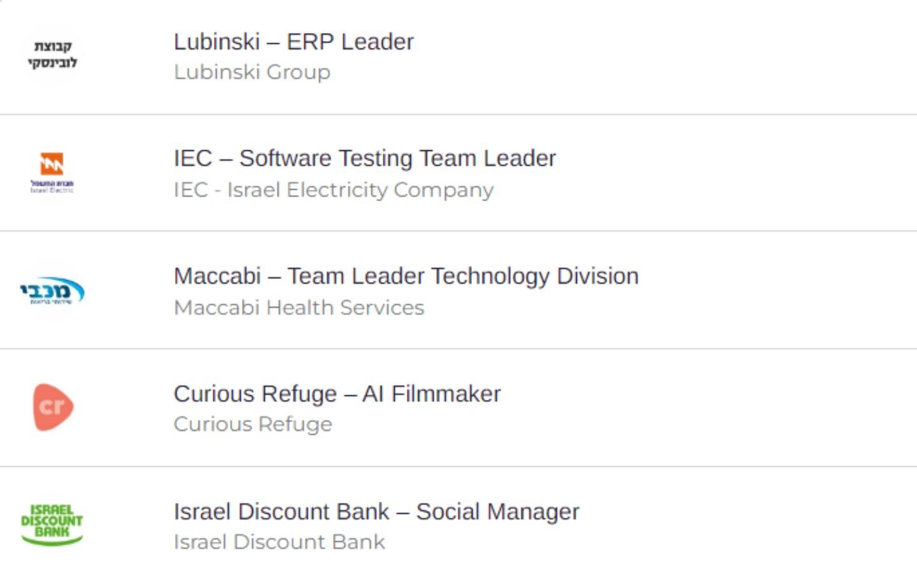The image size is (917, 573).
Task: Click the Maccabi blue logo
Action: (x=52, y=291)
